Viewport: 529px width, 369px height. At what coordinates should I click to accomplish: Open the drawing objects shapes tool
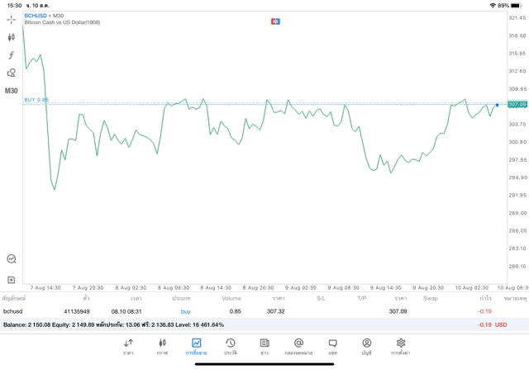point(12,73)
